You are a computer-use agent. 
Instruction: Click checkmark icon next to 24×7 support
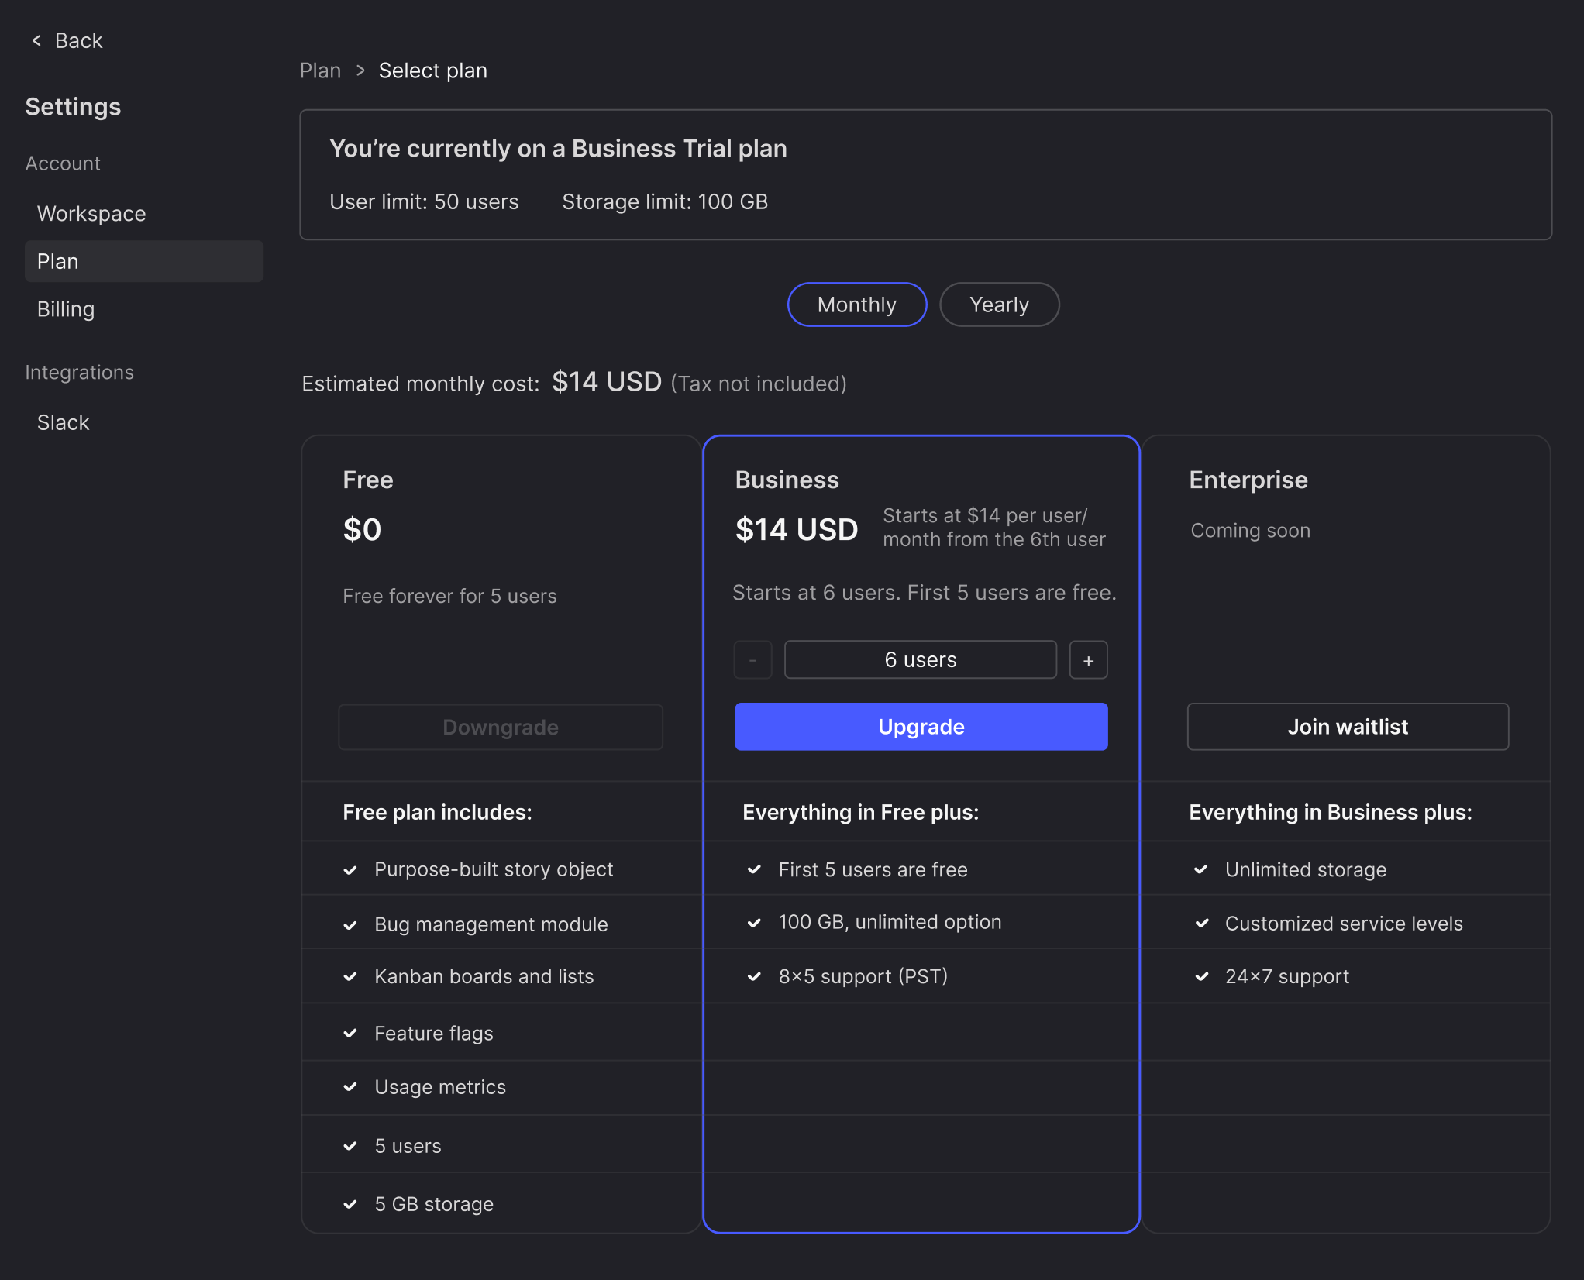click(1201, 976)
